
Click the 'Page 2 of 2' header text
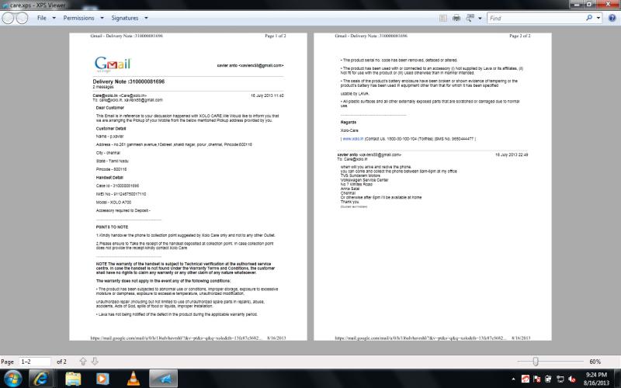(x=519, y=36)
